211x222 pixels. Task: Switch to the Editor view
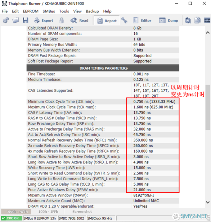[x=142, y=21]
